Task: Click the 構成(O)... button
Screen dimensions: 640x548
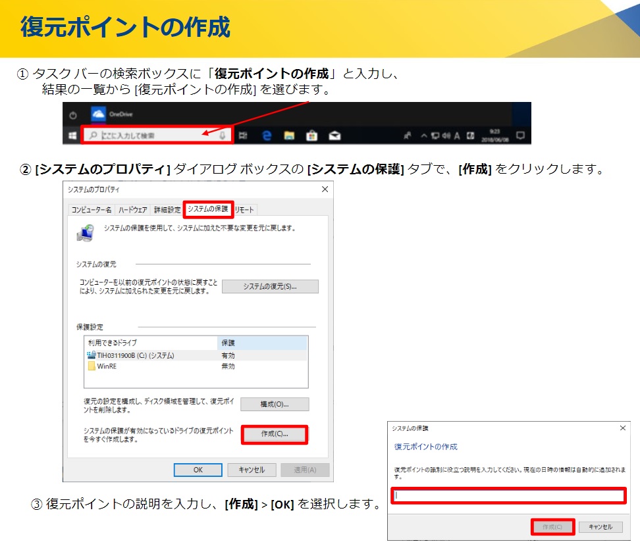Action: [x=275, y=404]
